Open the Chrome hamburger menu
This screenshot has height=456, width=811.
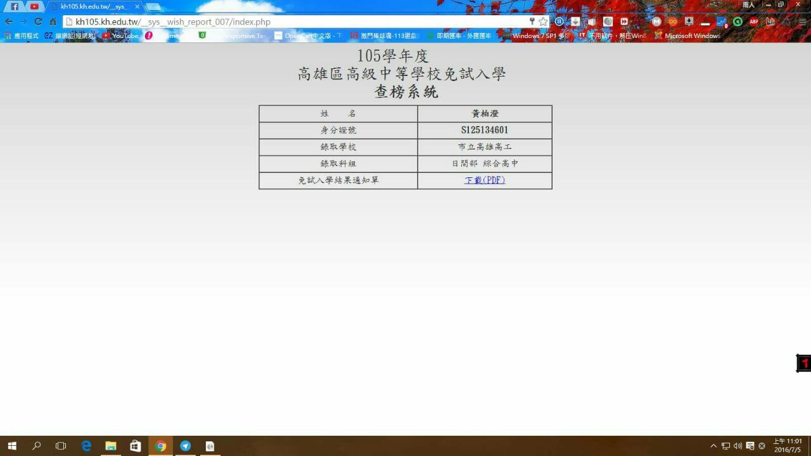pos(802,22)
